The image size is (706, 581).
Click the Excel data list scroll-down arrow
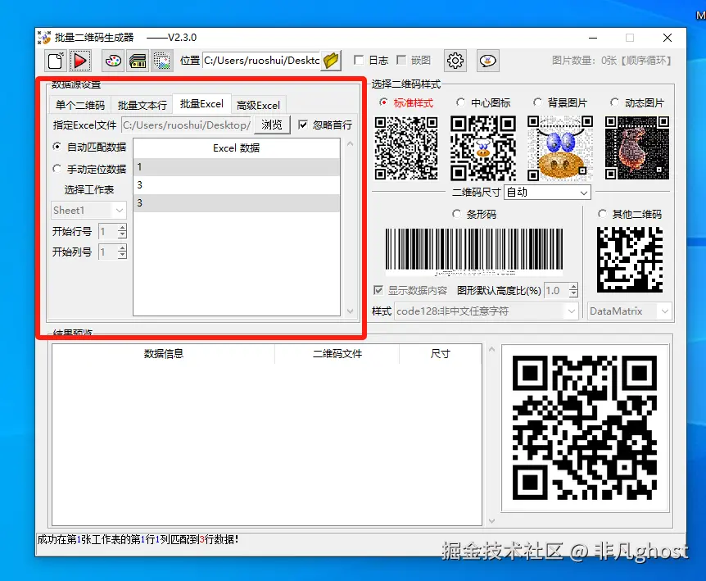[x=351, y=311]
